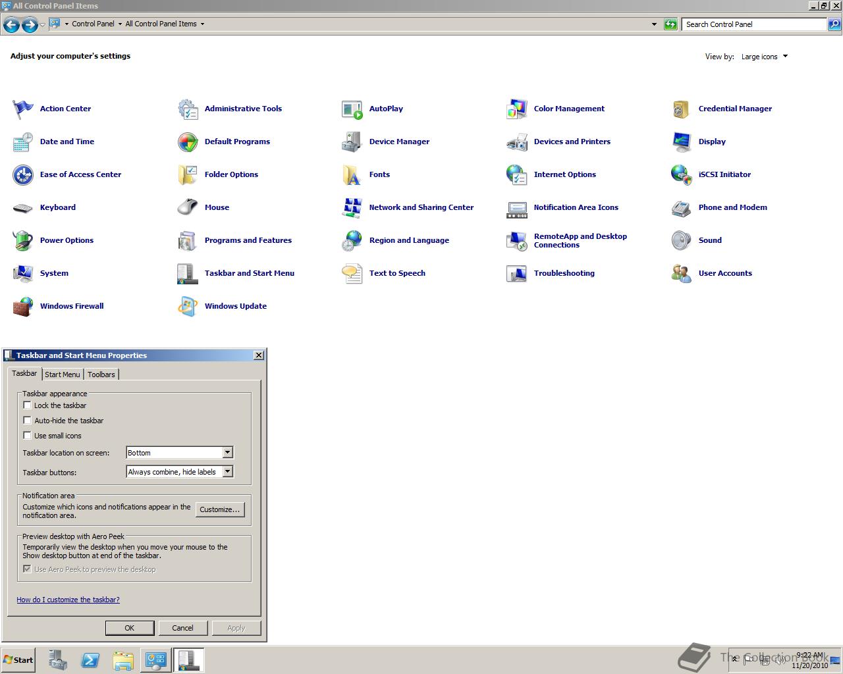Open the Devices and Printers icon
Image resolution: width=843 pixels, height=674 pixels.
tap(517, 142)
